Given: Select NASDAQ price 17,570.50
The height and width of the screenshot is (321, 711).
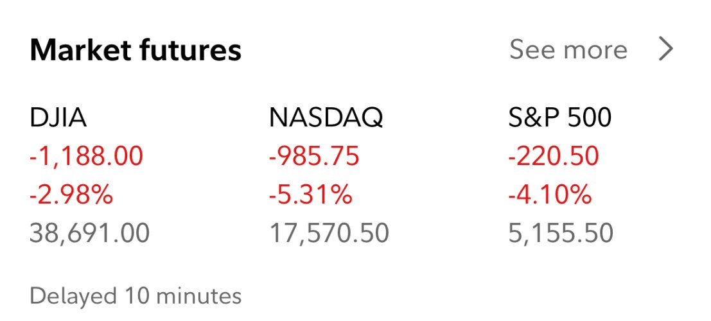Looking at the screenshot, I should [x=329, y=234].
